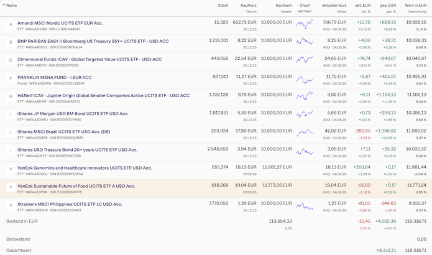Select the purchase value '11.773,06 EUR'
This screenshot has width=432, height=255.
coord(277,185)
